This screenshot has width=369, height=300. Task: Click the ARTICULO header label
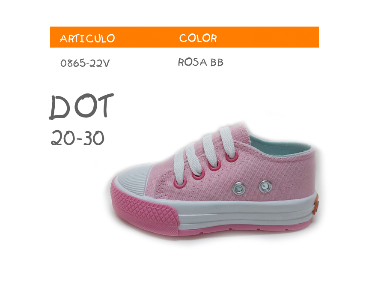(x=87, y=39)
